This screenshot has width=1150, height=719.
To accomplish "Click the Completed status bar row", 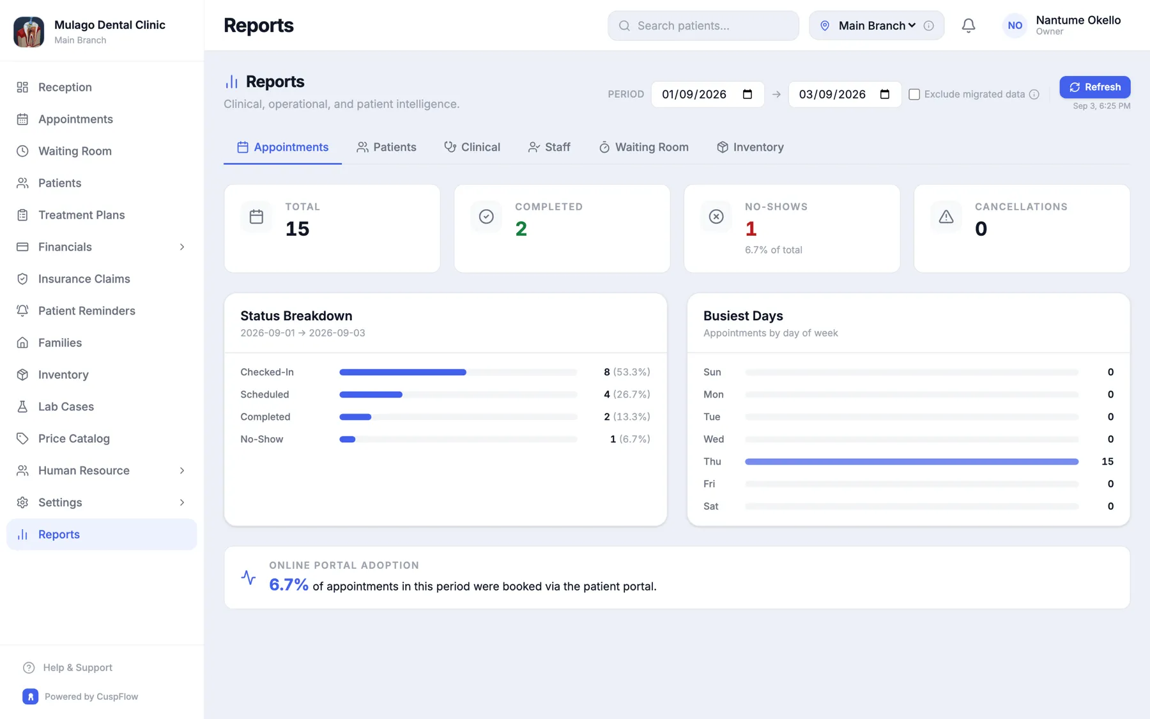I will pos(445,417).
